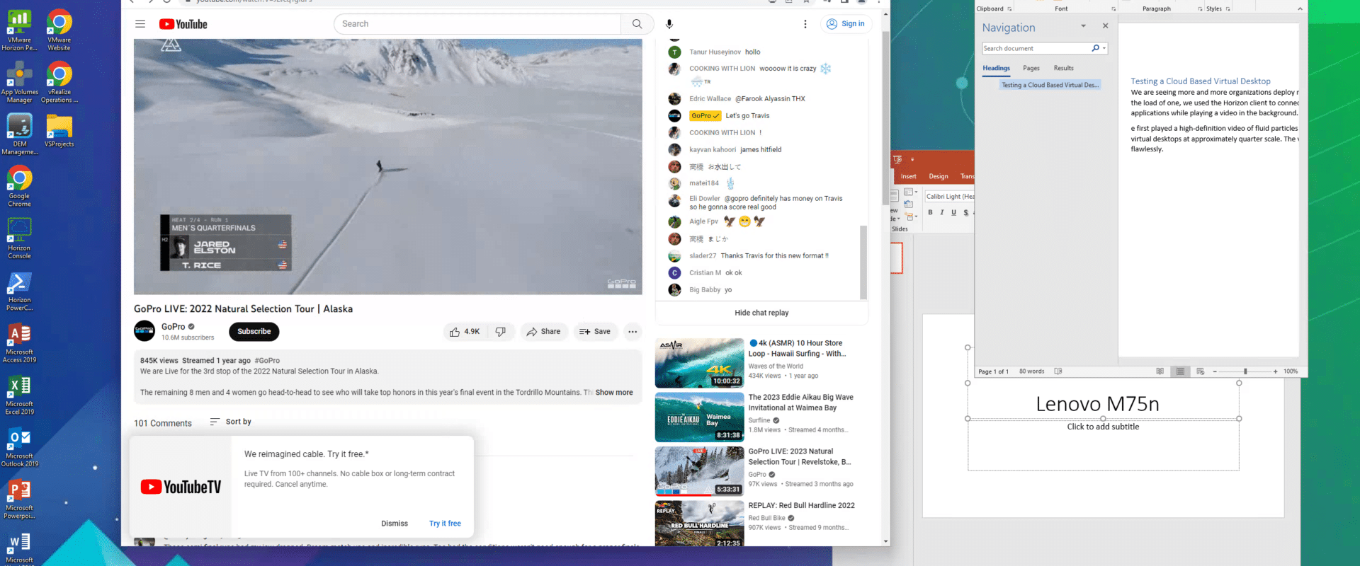Open Word Styles pane launcher
Image resolution: width=1360 pixels, height=566 pixels.
click(x=1228, y=9)
